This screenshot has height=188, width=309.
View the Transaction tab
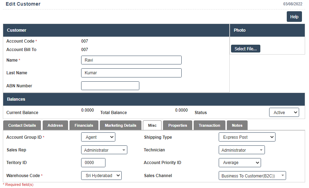point(209,125)
